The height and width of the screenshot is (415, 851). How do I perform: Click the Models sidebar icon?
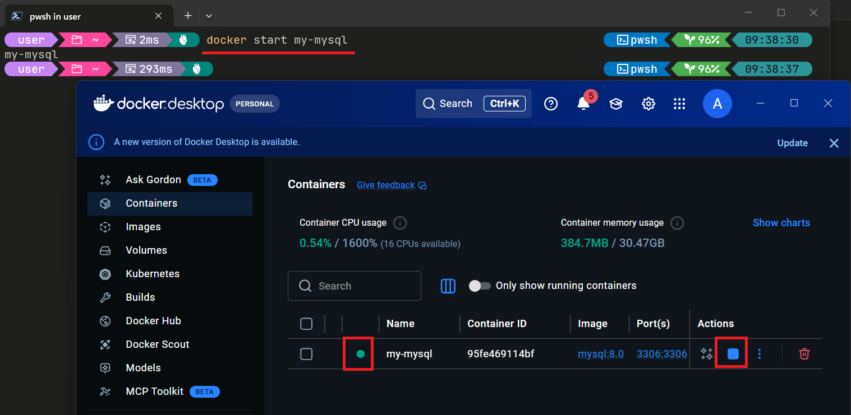(105, 368)
